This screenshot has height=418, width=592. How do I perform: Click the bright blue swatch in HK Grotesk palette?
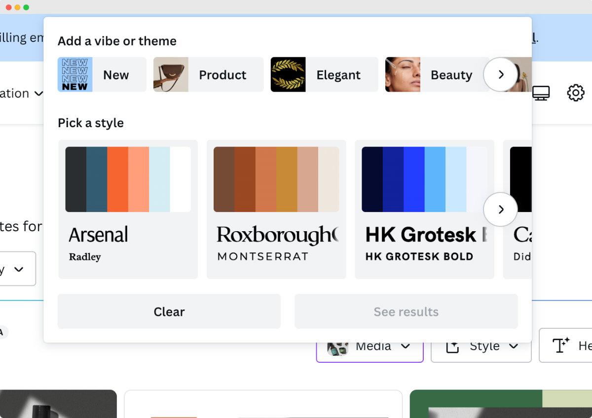(414, 179)
